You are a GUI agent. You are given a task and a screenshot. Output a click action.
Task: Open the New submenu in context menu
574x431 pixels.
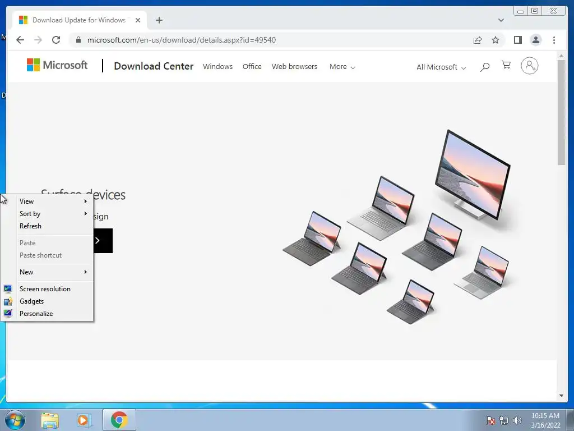47,272
